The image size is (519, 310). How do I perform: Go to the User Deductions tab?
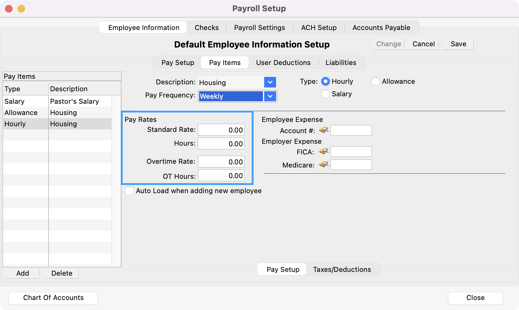[283, 62]
